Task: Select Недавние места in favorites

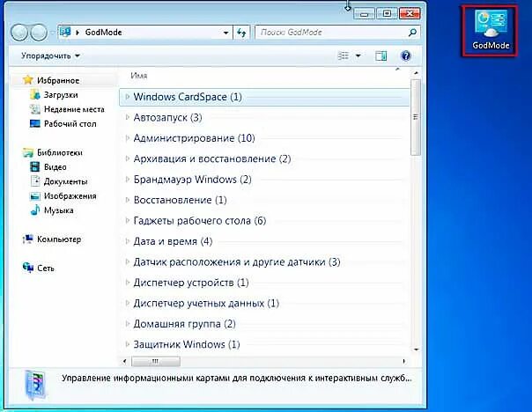Action: coord(74,109)
